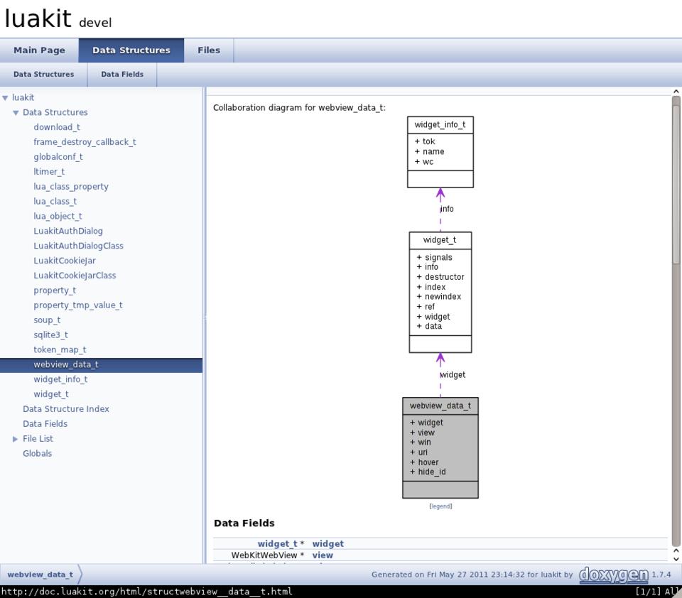Collapse the Data Structures tree node
This screenshot has height=598, width=682.
[x=16, y=113]
